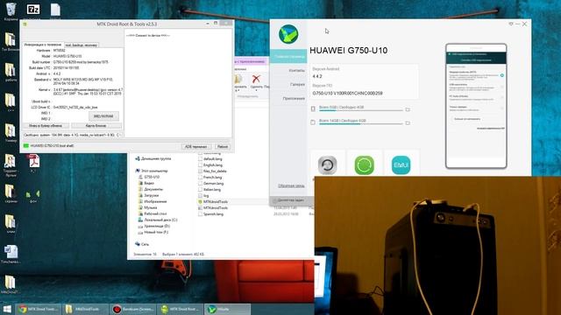The image size is (561, 315).
Task: Select the 'French.lang' file
Action: tap(210, 177)
